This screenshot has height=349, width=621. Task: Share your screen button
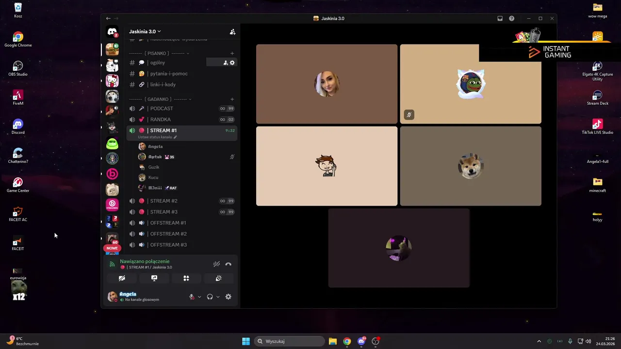click(x=154, y=278)
